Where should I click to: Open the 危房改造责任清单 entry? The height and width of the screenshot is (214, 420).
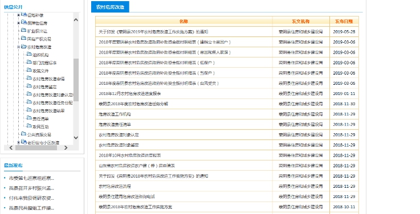[115, 125]
